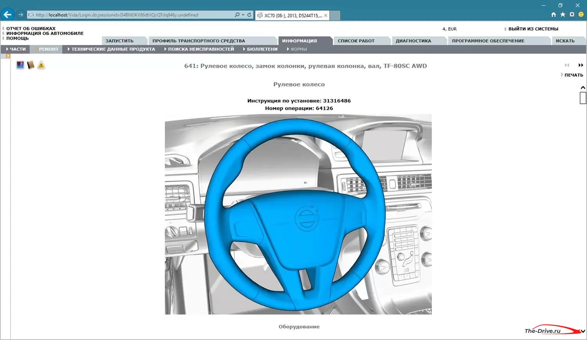Open ОТЧЕТ ОБ ОШИБКАХ link
587x340 pixels.
point(31,29)
